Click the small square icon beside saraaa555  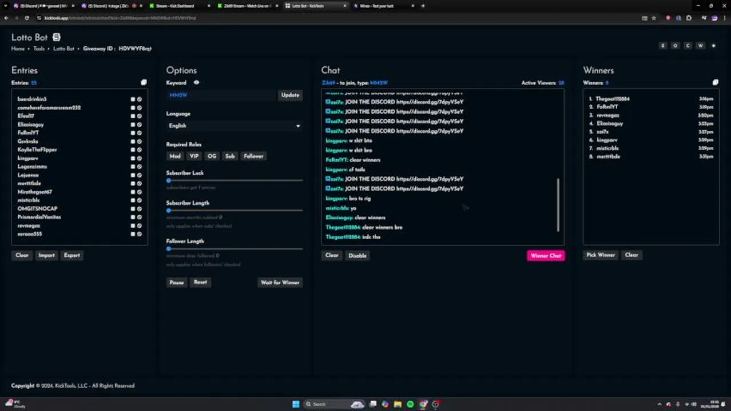click(x=133, y=234)
